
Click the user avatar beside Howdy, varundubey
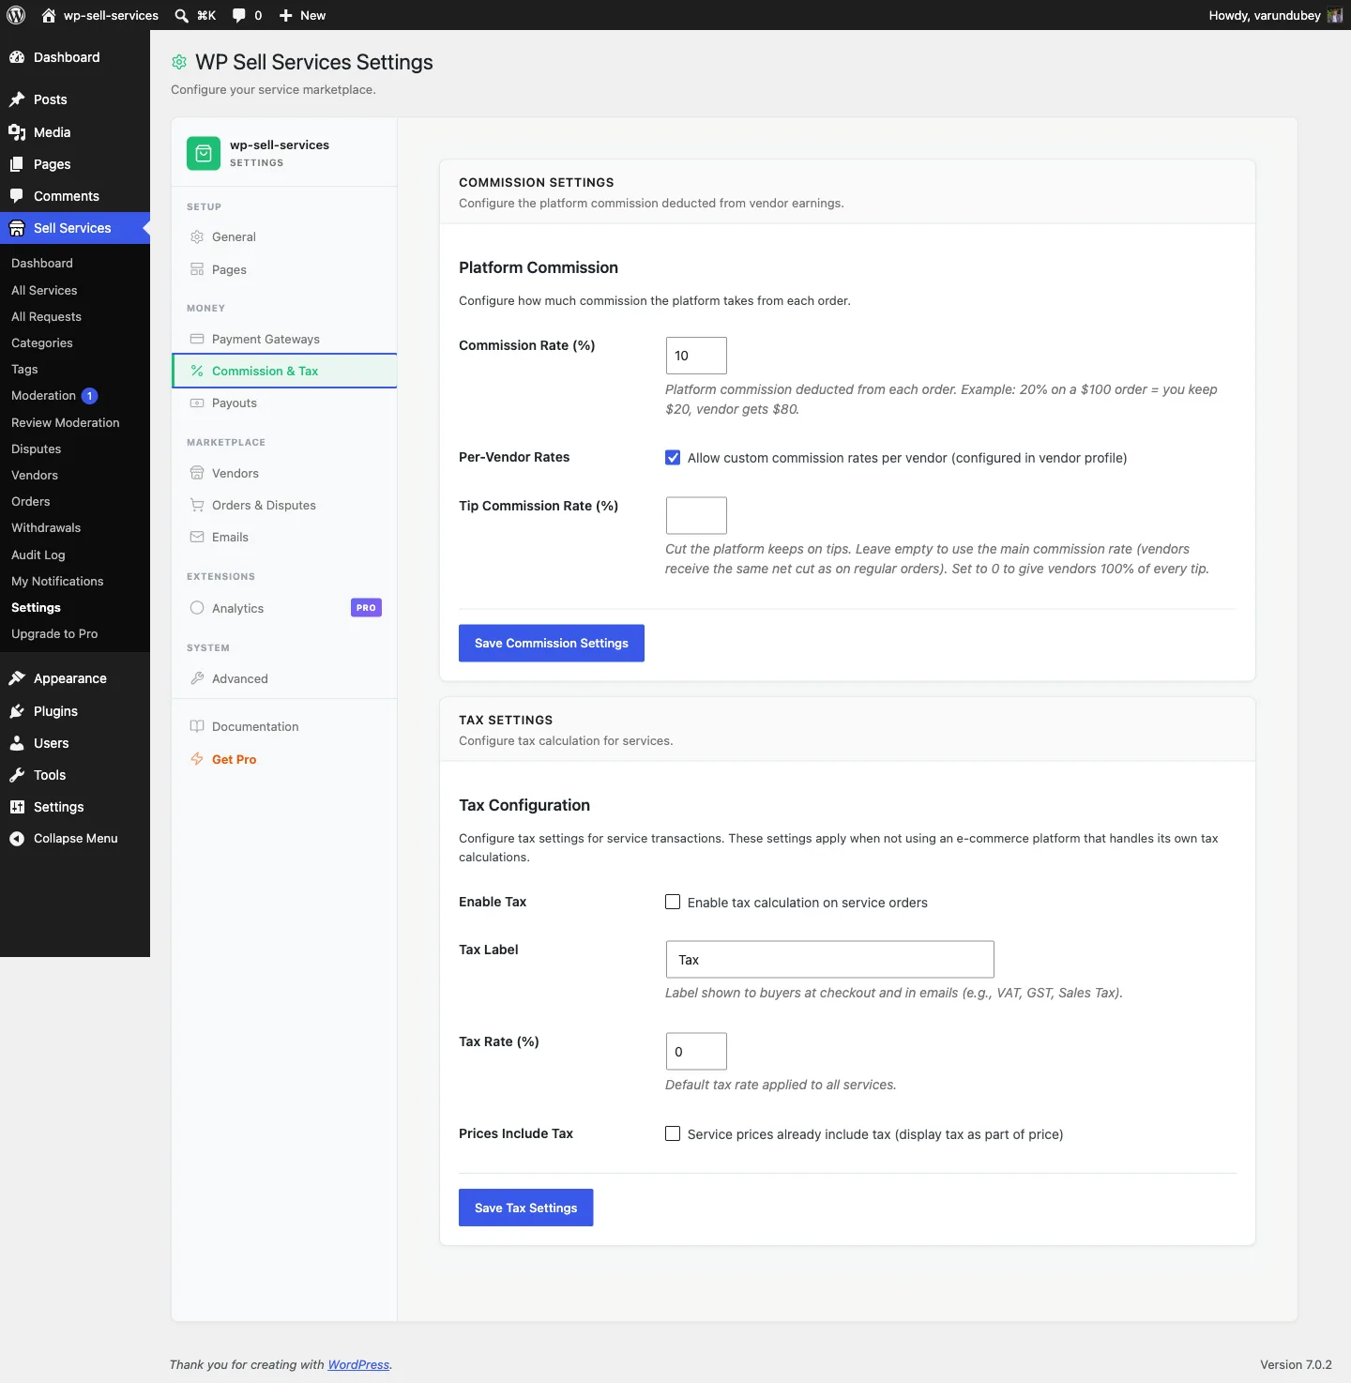(1335, 15)
